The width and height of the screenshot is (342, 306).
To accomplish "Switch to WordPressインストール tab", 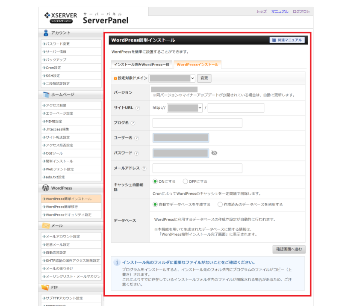I will [198, 65].
